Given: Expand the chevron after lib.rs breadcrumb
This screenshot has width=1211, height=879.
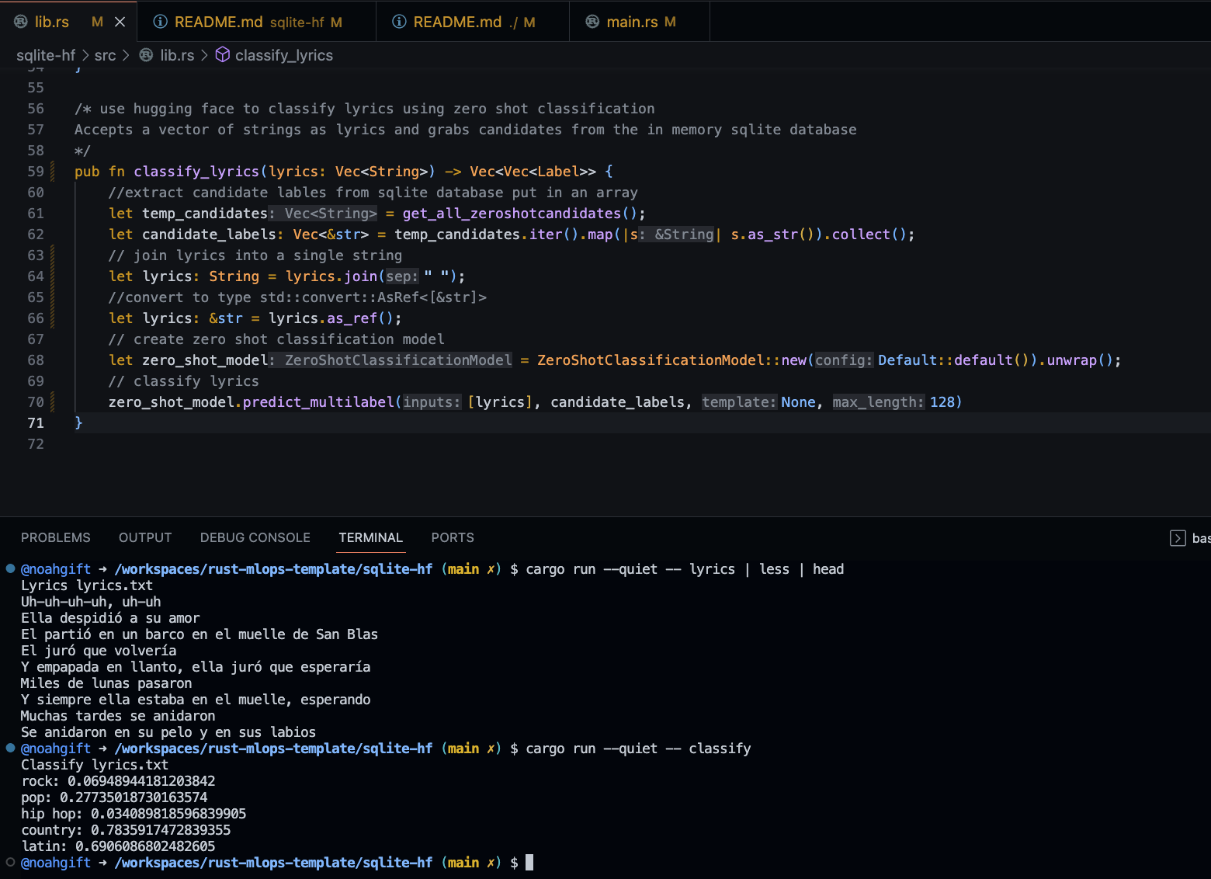Looking at the screenshot, I should (x=204, y=55).
